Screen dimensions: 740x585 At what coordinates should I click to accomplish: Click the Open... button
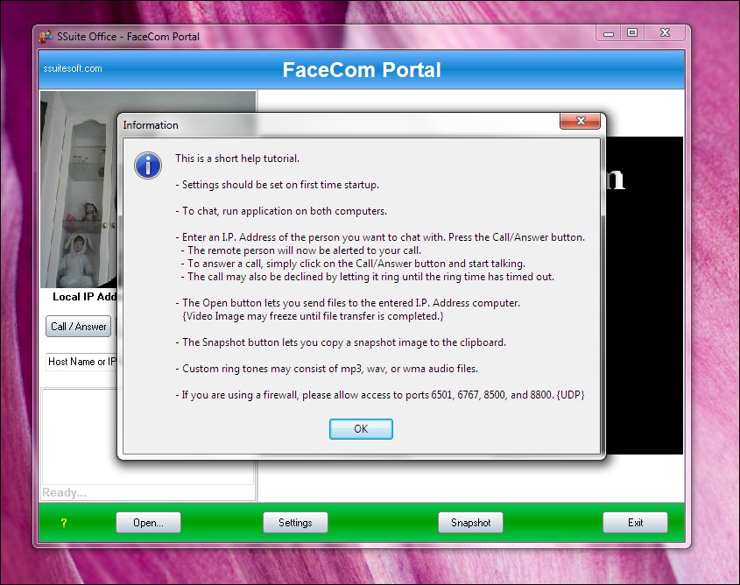pos(148,522)
